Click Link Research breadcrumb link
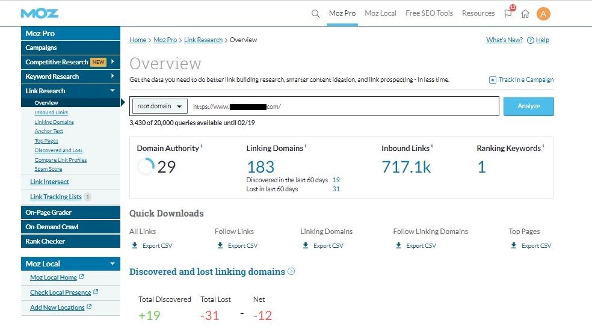 [203, 40]
